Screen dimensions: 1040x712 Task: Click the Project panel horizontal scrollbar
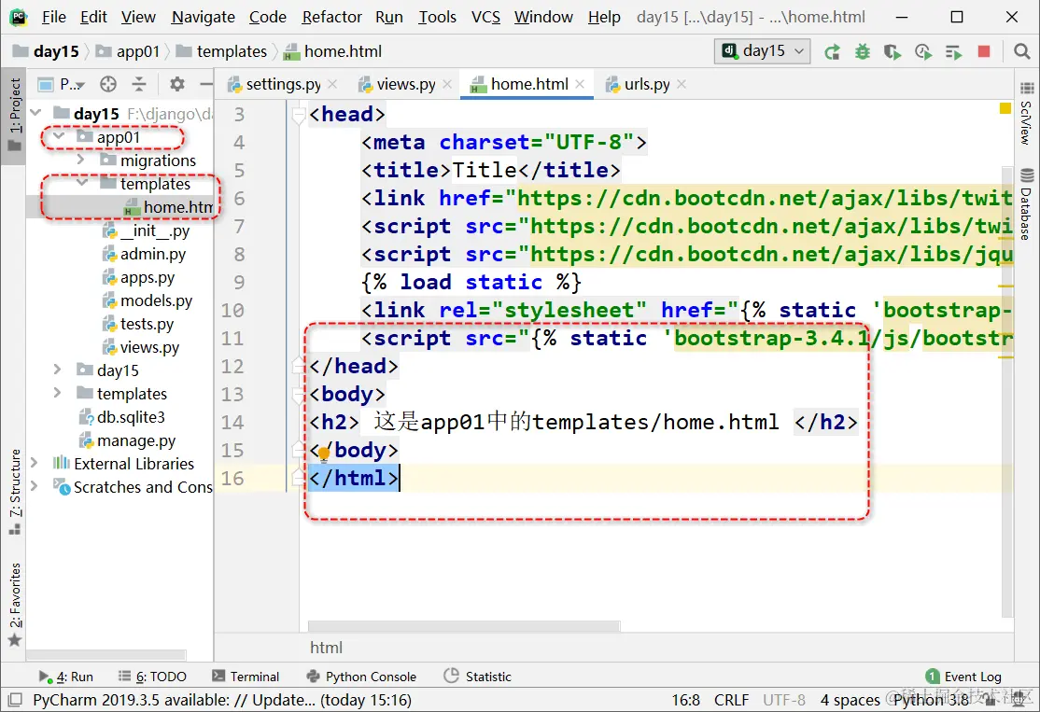106,654
